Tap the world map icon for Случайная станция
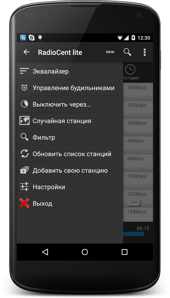The image size is (170, 298). click(x=24, y=121)
